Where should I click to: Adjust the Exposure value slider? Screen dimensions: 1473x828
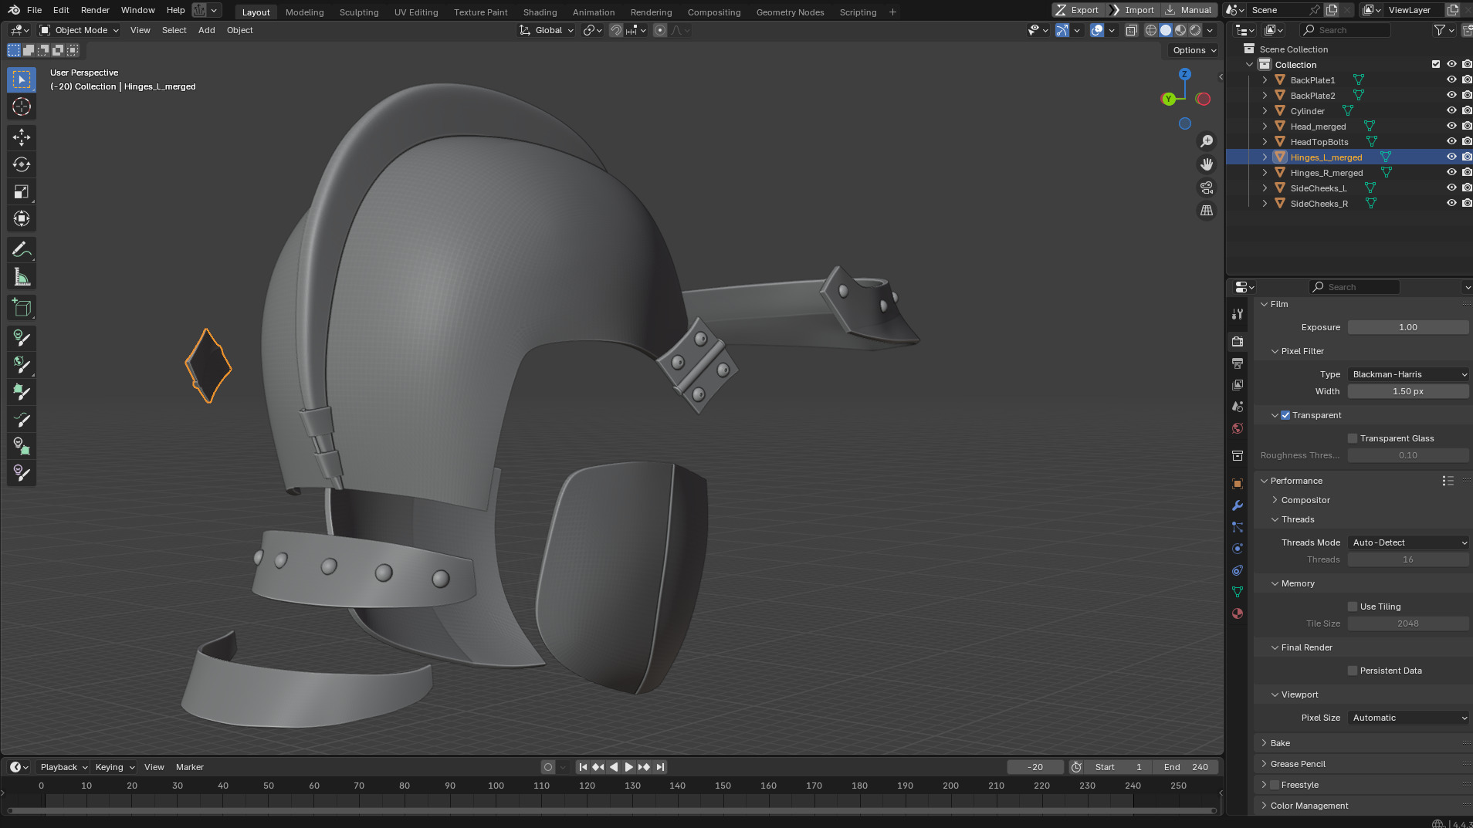click(x=1408, y=327)
